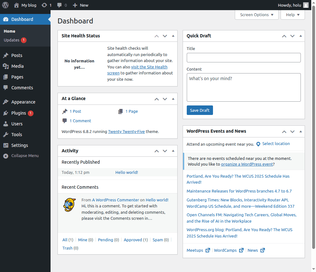
Task: Open the Help dropdown tab
Action: pos(293,15)
